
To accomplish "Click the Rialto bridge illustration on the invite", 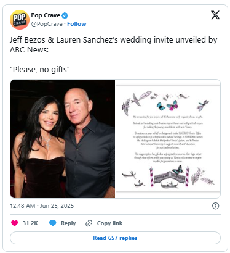I will 169,177.
